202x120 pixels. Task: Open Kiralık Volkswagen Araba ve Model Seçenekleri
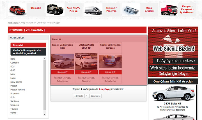pyautogui.click(x=28, y=52)
